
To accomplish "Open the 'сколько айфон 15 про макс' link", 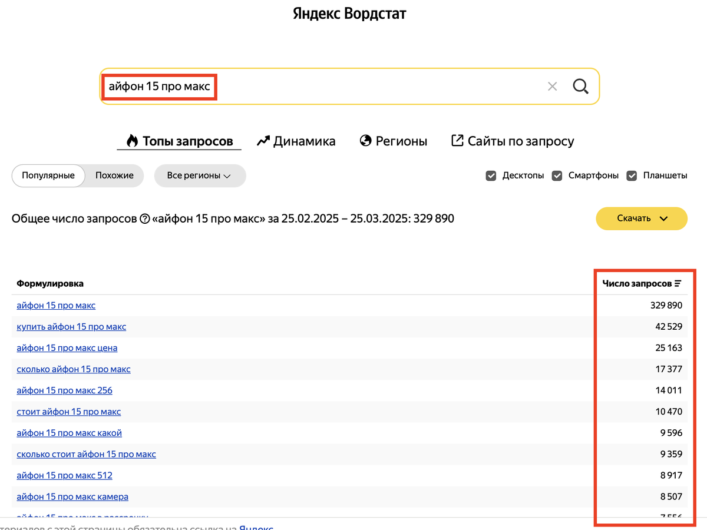I will click(x=74, y=369).
